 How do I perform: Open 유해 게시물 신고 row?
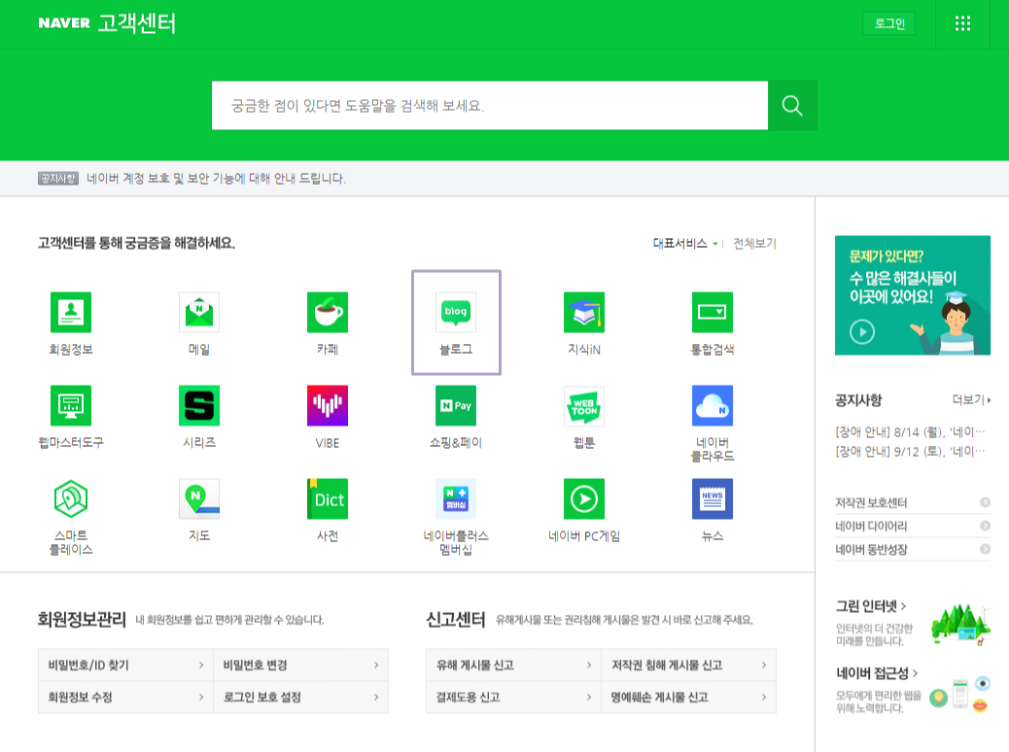(x=513, y=666)
